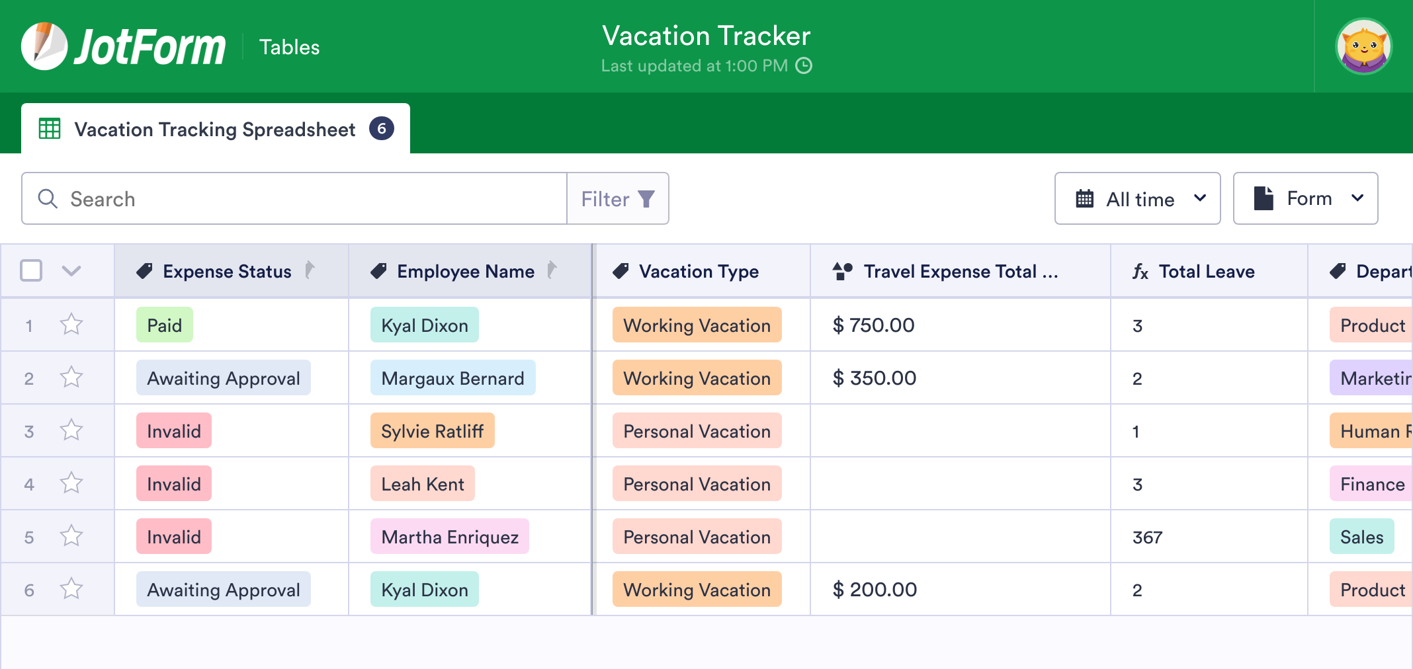The image size is (1413, 669).
Task: Click the Employee Name column header
Action: (x=470, y=271)
